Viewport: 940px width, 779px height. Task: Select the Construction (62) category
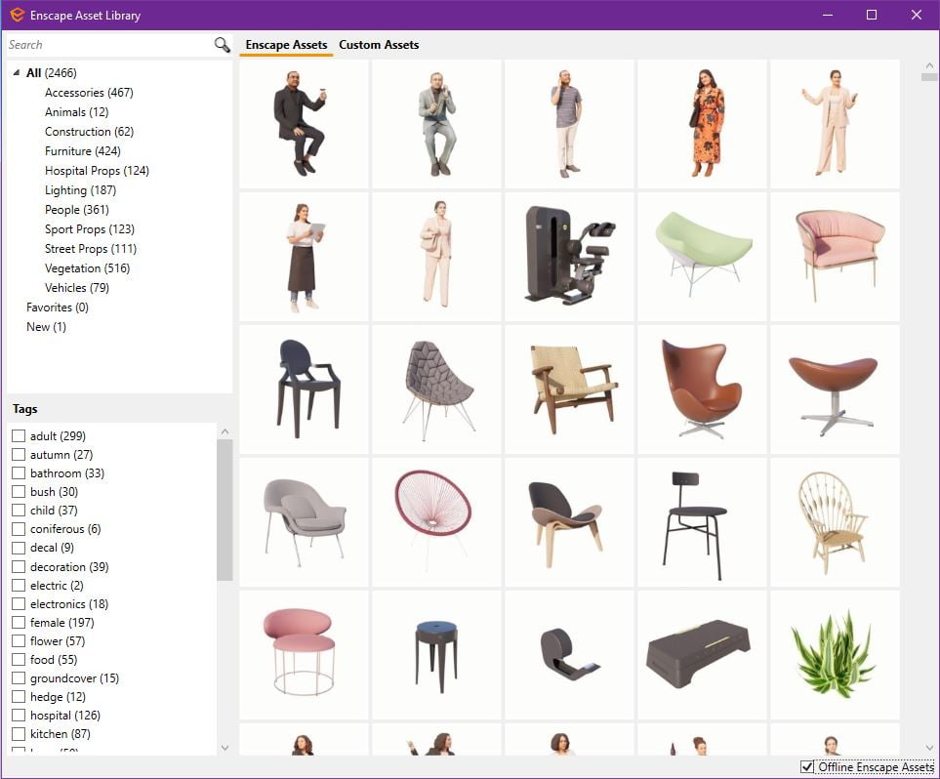pyautogui.click(x=90, y=132)
